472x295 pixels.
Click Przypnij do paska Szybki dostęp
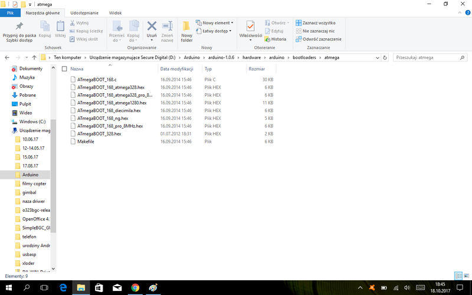pyautogui.click(x=19, y=31)
